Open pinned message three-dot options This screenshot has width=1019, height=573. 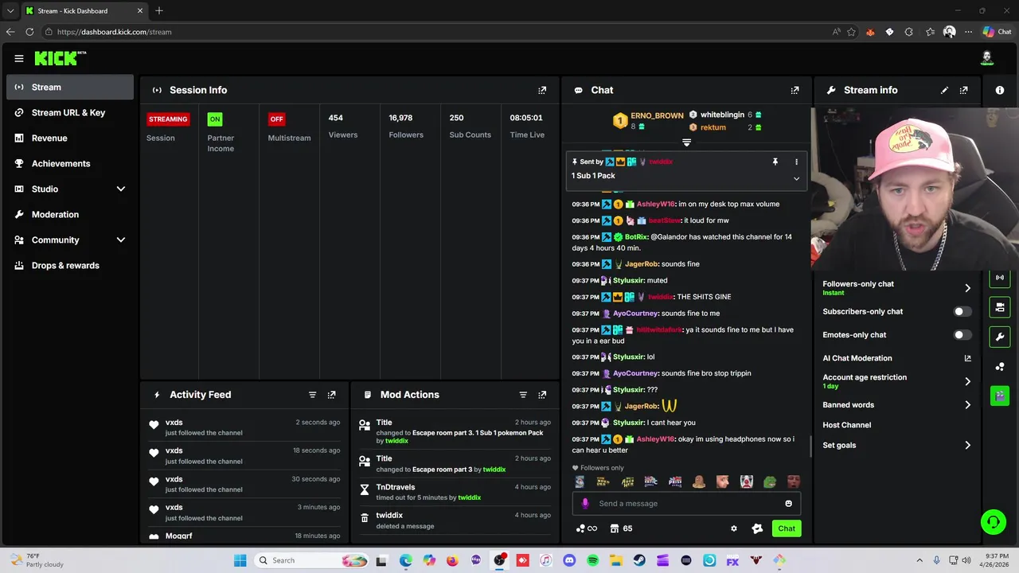796,162
